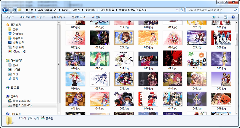
Task: Click 월페이퍼 in the address breadcrumb
Action: (x=90, y=10)
